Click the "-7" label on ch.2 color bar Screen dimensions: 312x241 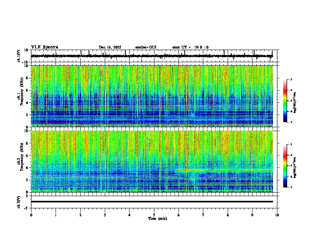pos(291,187)
